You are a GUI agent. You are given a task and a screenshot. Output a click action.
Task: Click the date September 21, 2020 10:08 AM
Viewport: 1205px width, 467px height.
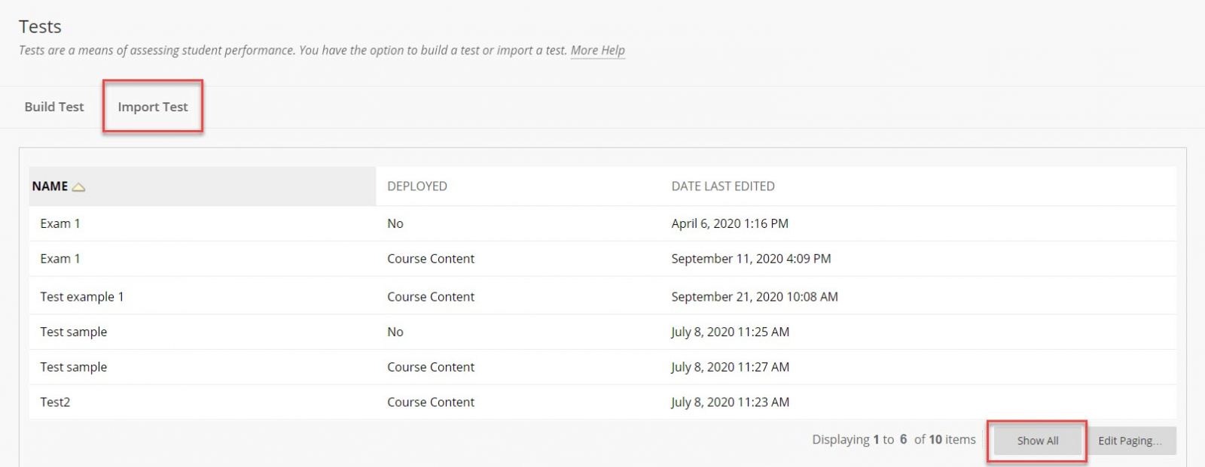pos(755,297)
